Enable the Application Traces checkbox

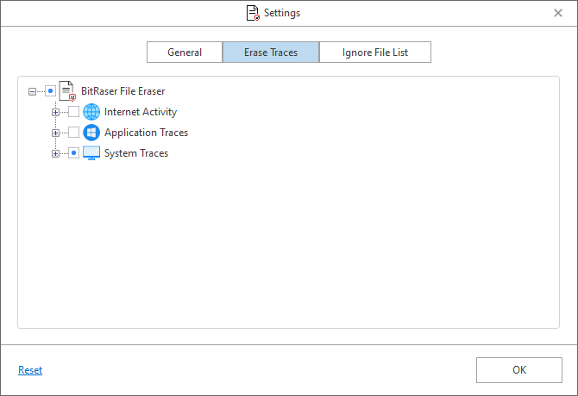tap(73, 132)
